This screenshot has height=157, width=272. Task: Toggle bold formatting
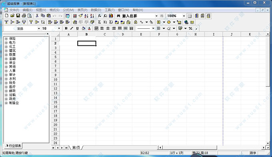[66, 28]
